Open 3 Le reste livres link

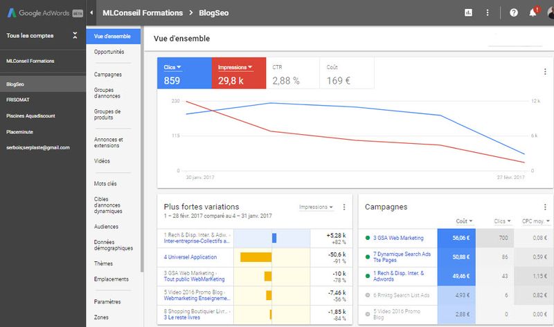coord(181,317)
